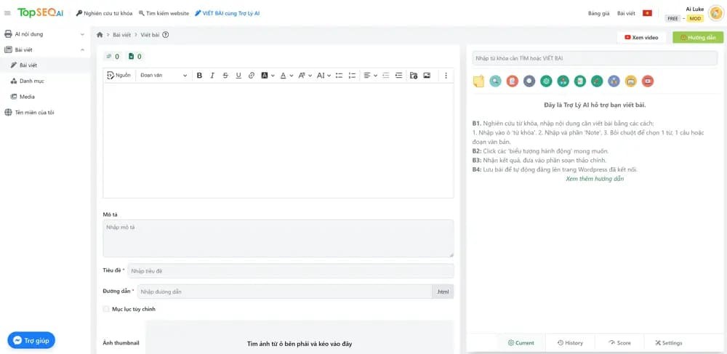Click the red video icon in the assistant panel
Viewport: 727px width, 354px height.
648,81
